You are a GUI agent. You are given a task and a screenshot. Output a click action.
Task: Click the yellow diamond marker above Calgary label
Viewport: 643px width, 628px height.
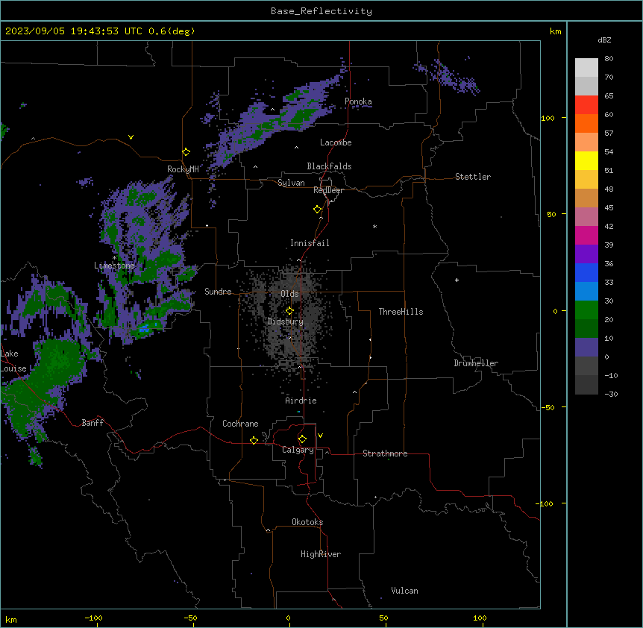click(302, 439)
